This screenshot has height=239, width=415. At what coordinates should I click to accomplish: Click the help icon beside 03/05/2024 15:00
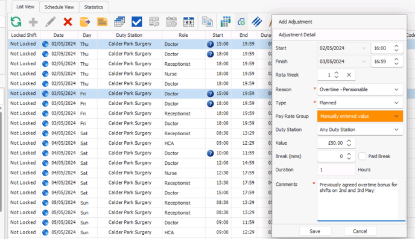[210, 94]
